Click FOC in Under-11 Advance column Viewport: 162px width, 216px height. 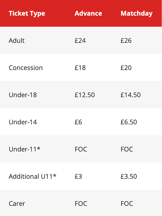[81, 149]
